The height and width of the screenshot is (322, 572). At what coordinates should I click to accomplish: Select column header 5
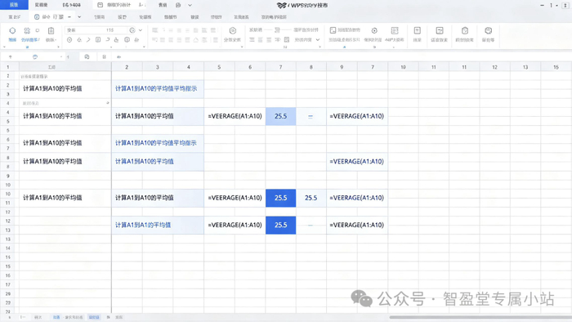click(219, 67)
